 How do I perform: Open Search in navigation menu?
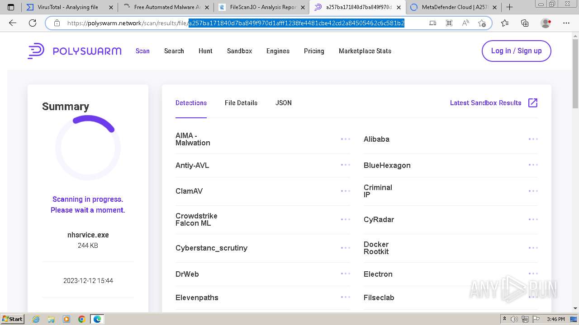click(x=174, y=51)
